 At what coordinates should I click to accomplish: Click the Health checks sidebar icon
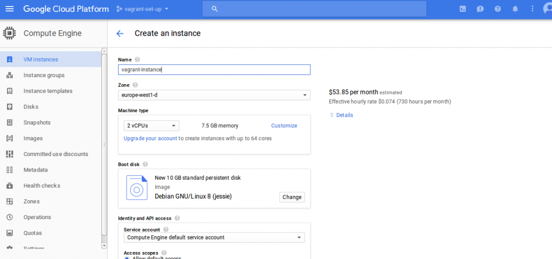10,186
